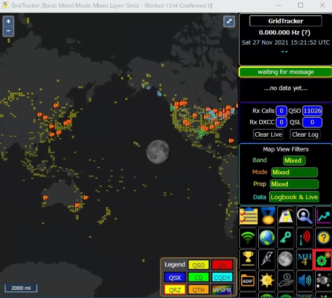Open help with the question mark icon
The height and width of the screenshot is (298, 332).
pyautogui.click(x=323, y=238)
